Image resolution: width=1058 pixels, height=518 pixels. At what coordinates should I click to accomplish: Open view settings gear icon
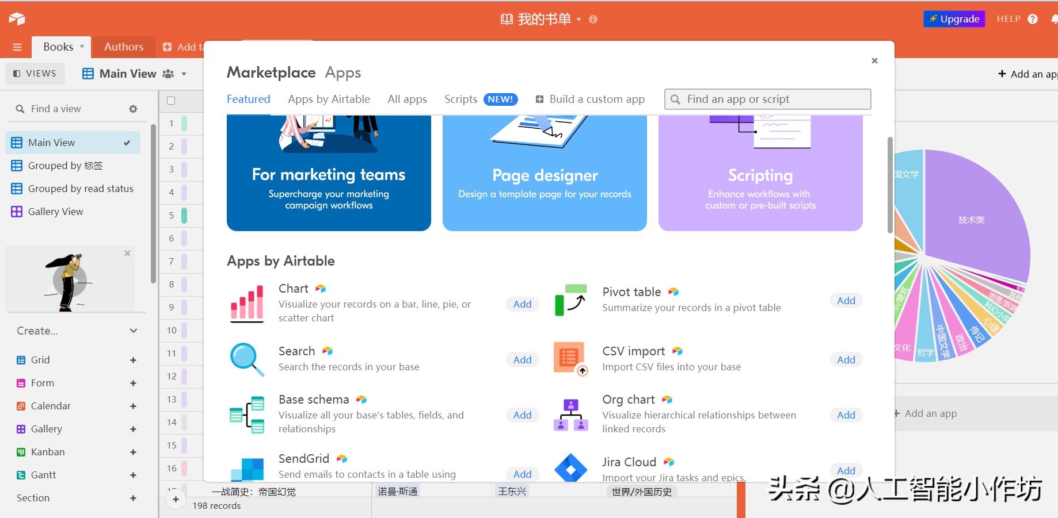click(x=133, y=109)
